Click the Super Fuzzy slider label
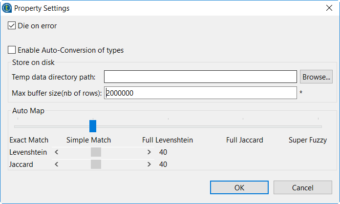 click(x=308, y=140)
